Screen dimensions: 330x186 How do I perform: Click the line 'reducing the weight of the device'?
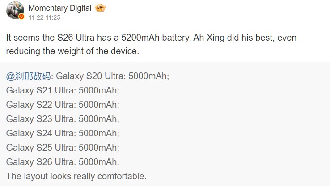(x=73, y=51)
